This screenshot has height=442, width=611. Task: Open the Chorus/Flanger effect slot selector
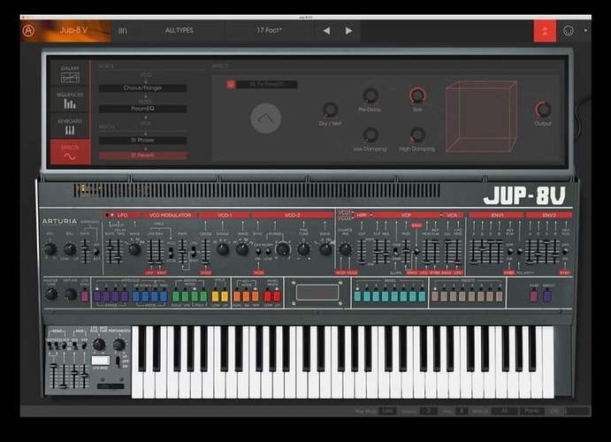pyautogui.click(x=142, y=88)
